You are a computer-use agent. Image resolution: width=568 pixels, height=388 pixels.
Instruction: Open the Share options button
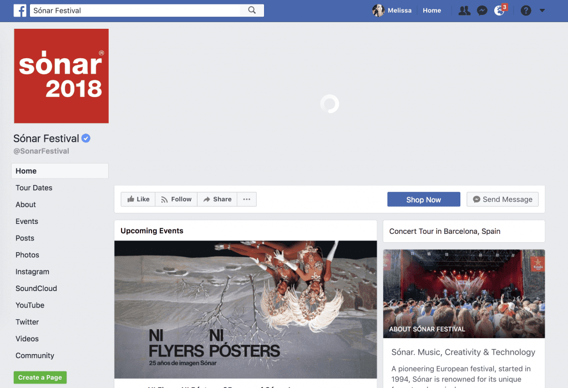click(x=217, y=199)
